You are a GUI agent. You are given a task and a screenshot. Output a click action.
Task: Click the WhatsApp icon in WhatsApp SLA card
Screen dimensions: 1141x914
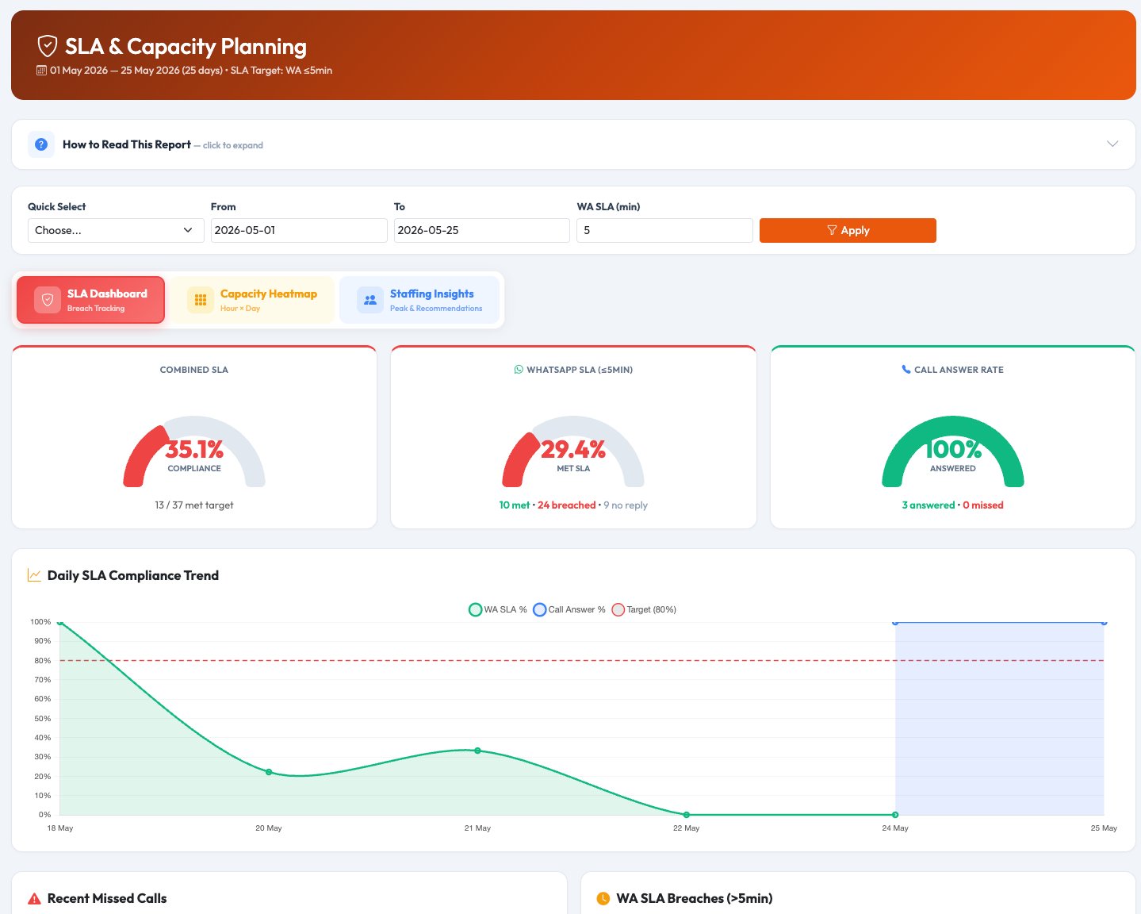pyautogui.click(x=519, y=370)
